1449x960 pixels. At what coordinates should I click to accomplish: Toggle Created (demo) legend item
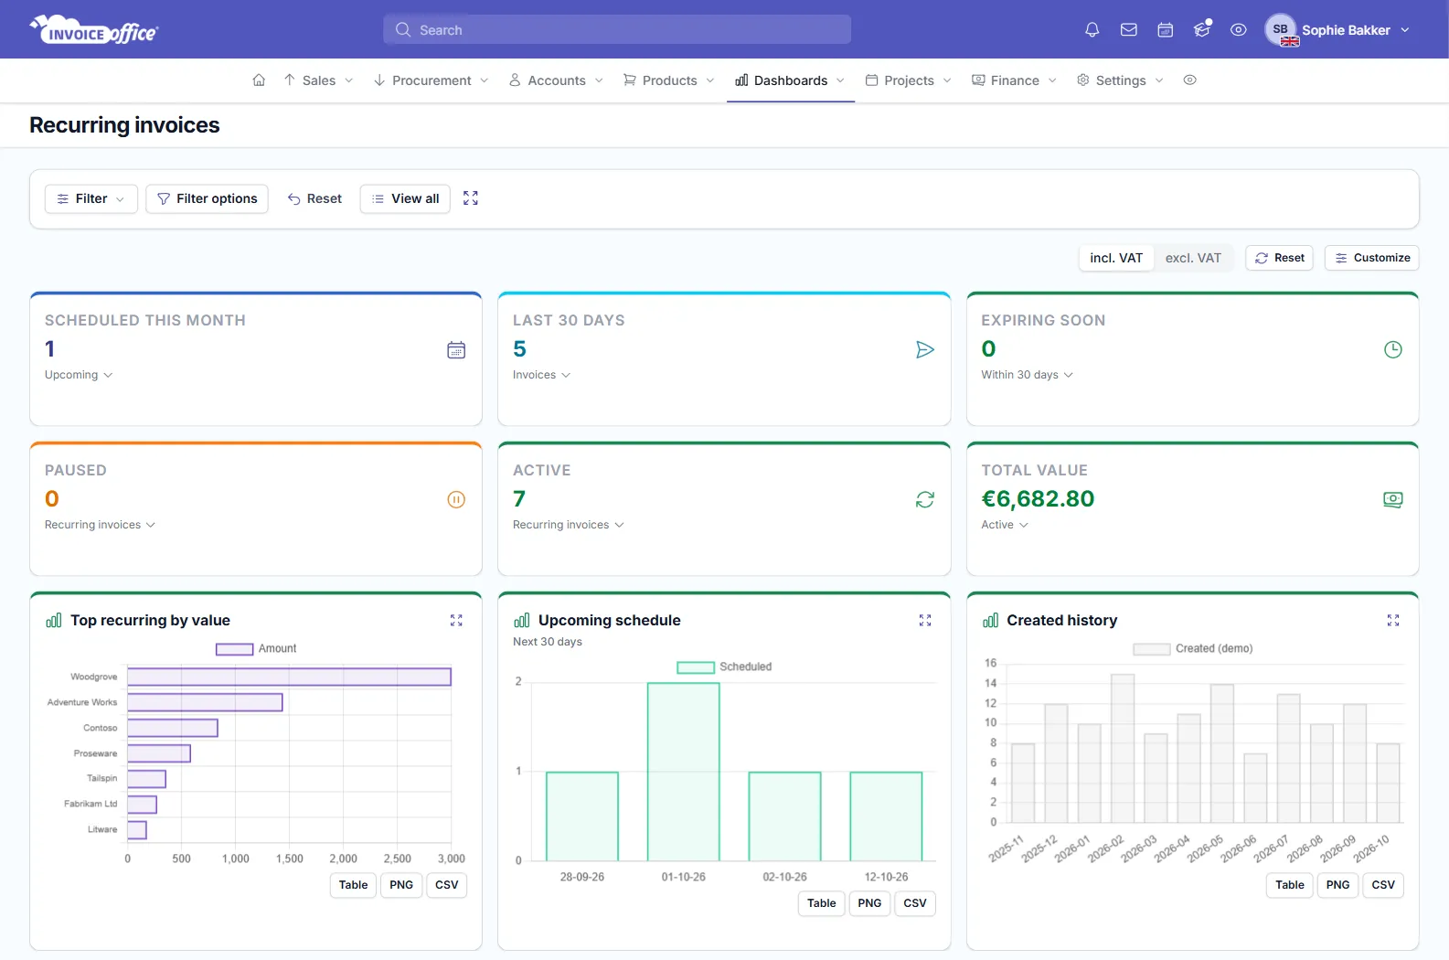(1193, 648)
